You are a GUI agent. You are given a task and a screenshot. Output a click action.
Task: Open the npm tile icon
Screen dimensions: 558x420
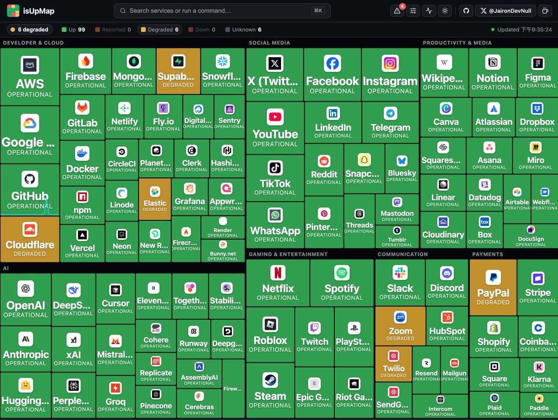(82, 197)
